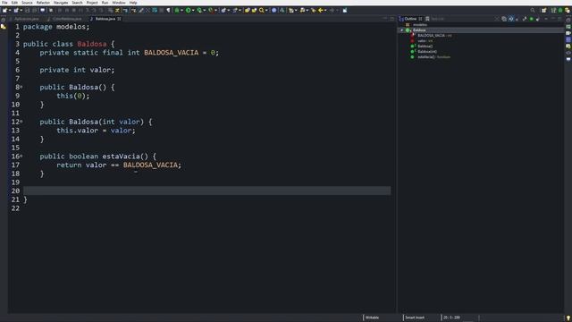Click the Smart Insert status field

(x=415, y=318)
